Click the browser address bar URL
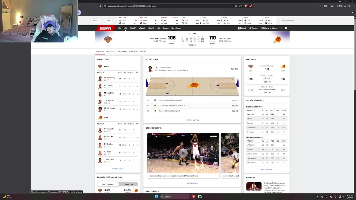 132,6
